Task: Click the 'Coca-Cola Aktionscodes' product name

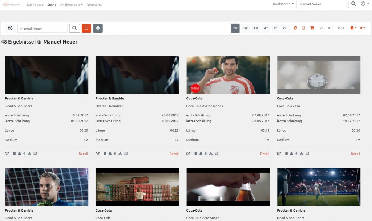Action: [205, 106]
